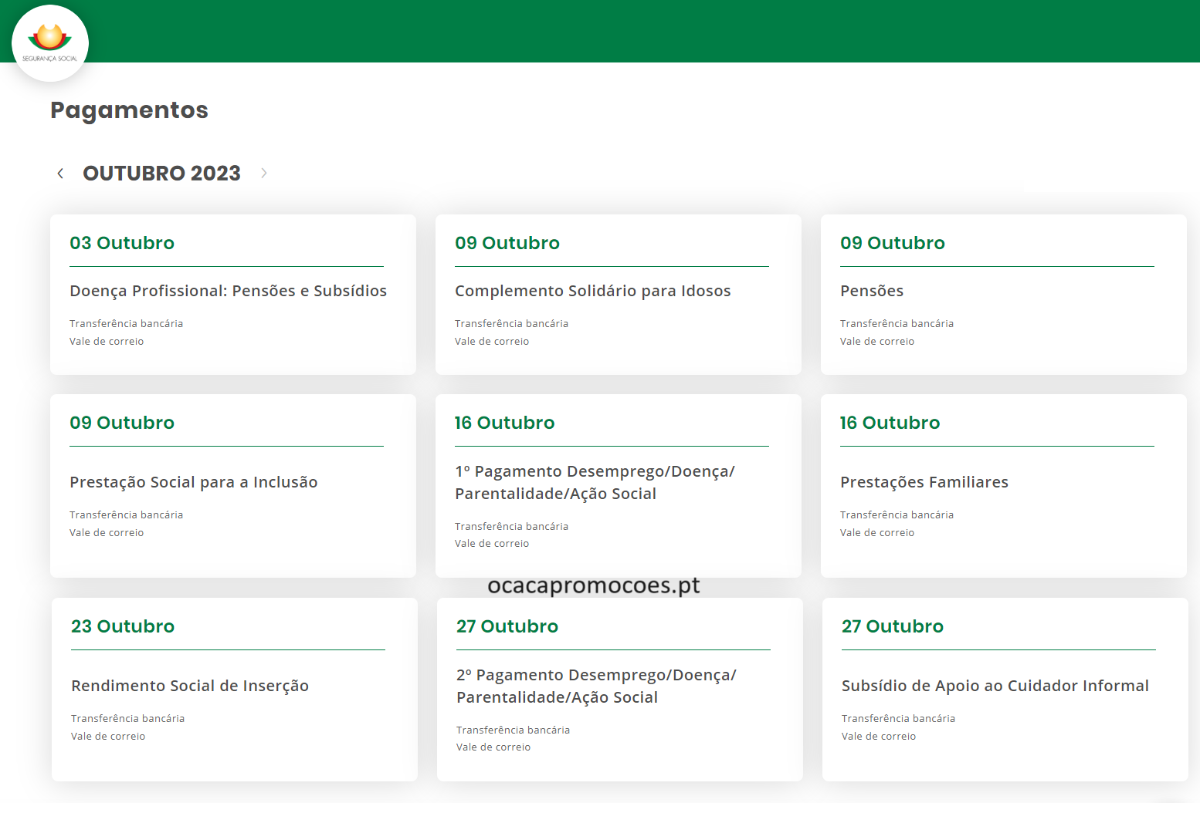1200x813 pixels.
Task: Go to the previous month with left chevron
Action: [60, 174]
